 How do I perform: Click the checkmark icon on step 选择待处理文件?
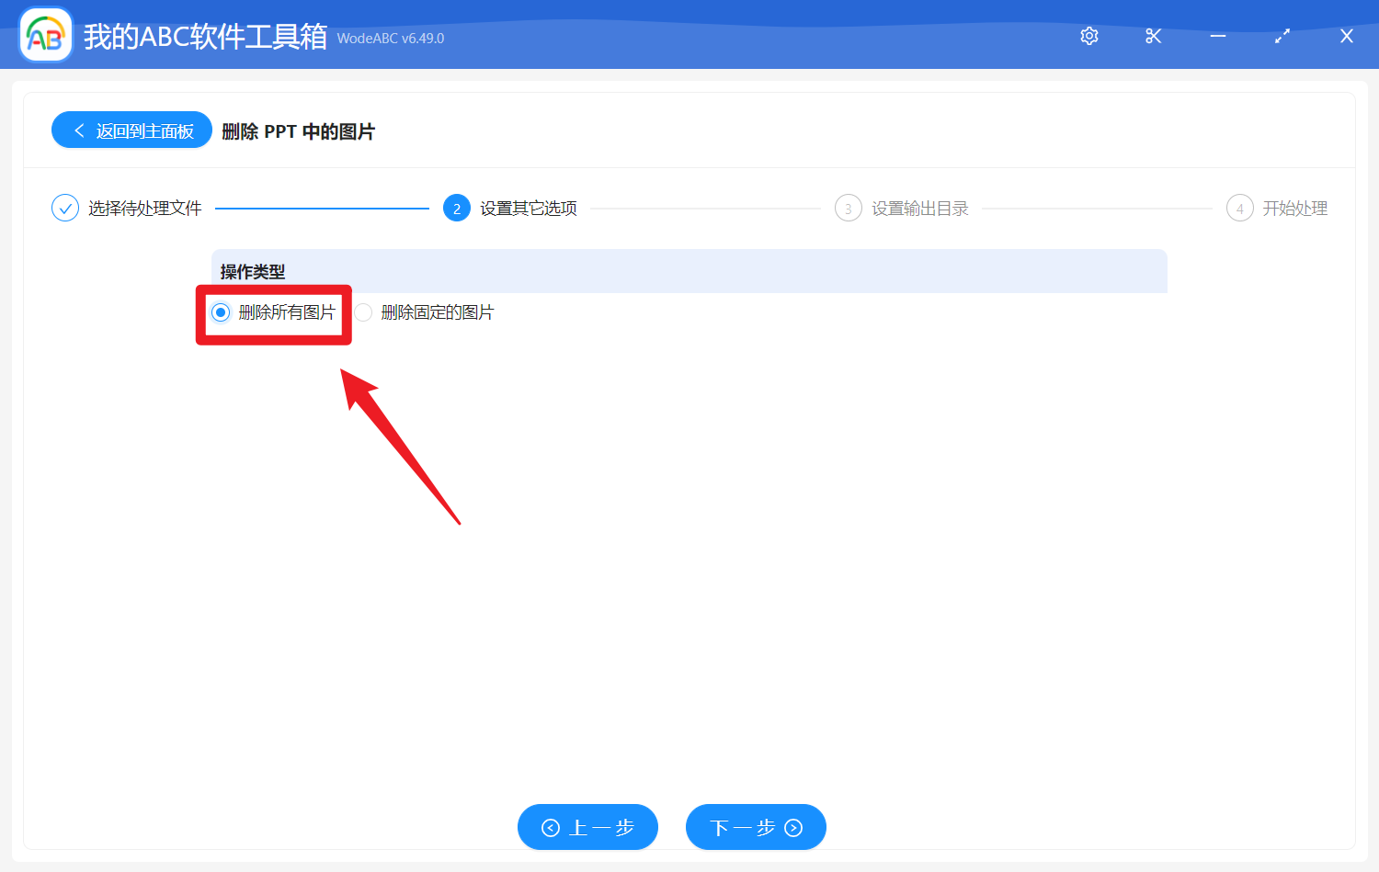[x=64, y=208]
